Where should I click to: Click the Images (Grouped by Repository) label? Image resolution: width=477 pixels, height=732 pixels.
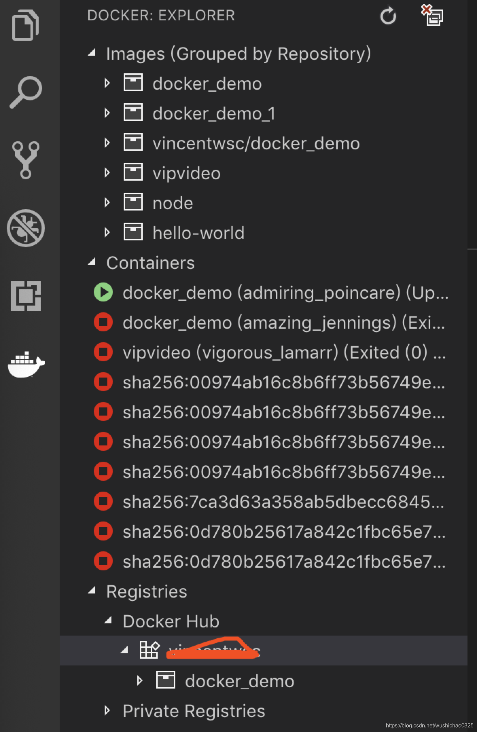(238, 54)
